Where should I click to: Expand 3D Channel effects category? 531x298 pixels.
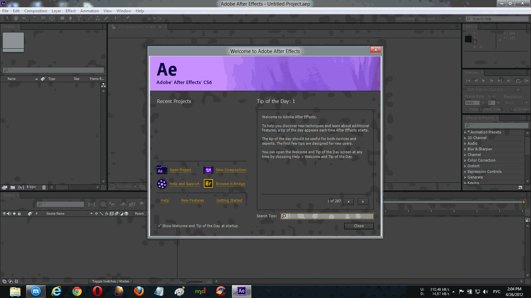(x=465, y=138)
